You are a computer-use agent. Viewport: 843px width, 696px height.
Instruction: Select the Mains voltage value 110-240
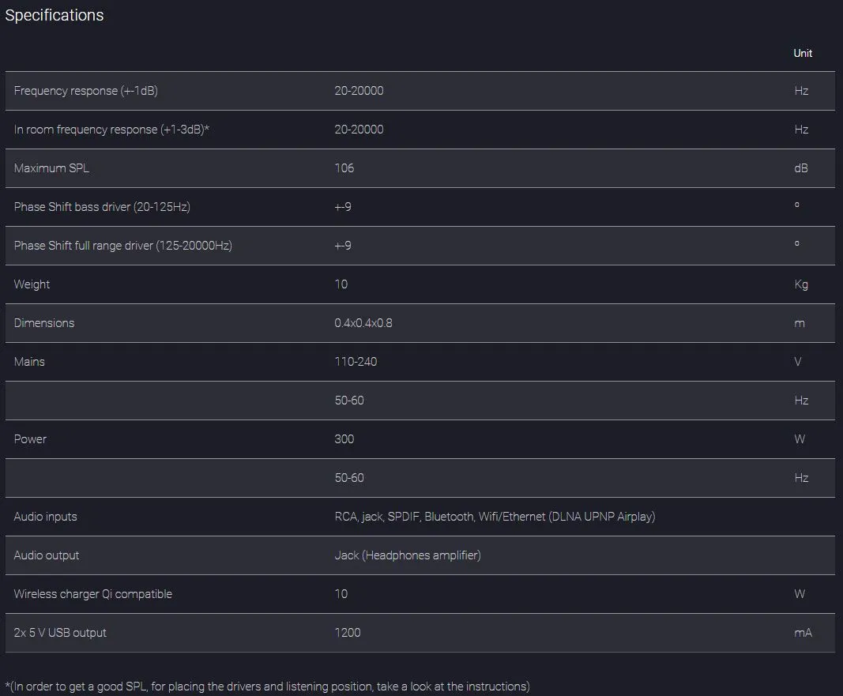coord(356,362)
